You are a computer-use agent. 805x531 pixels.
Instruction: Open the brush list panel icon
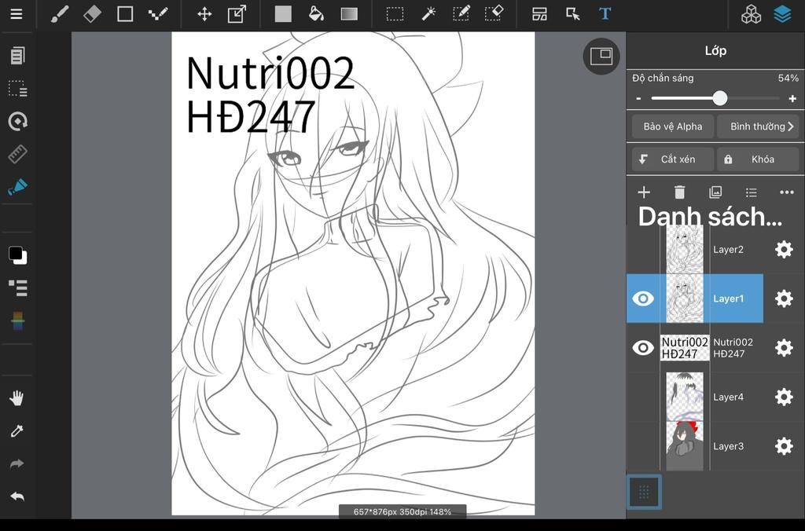coord(18,287)
